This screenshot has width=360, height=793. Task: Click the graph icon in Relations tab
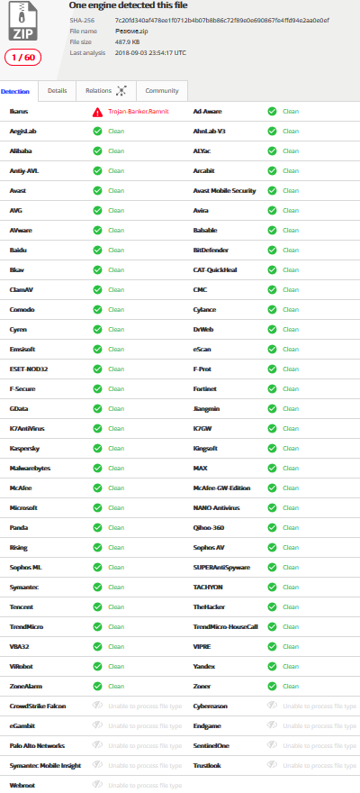[x=121, y=91]
